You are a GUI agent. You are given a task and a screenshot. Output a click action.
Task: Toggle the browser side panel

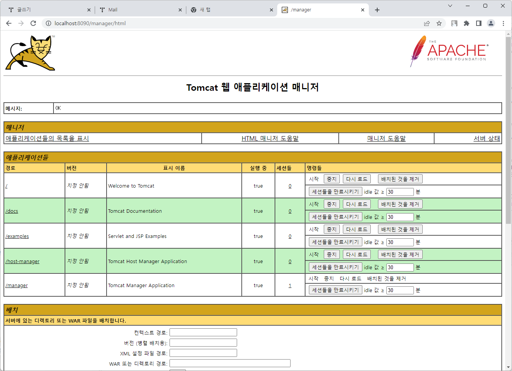point(479,23)
